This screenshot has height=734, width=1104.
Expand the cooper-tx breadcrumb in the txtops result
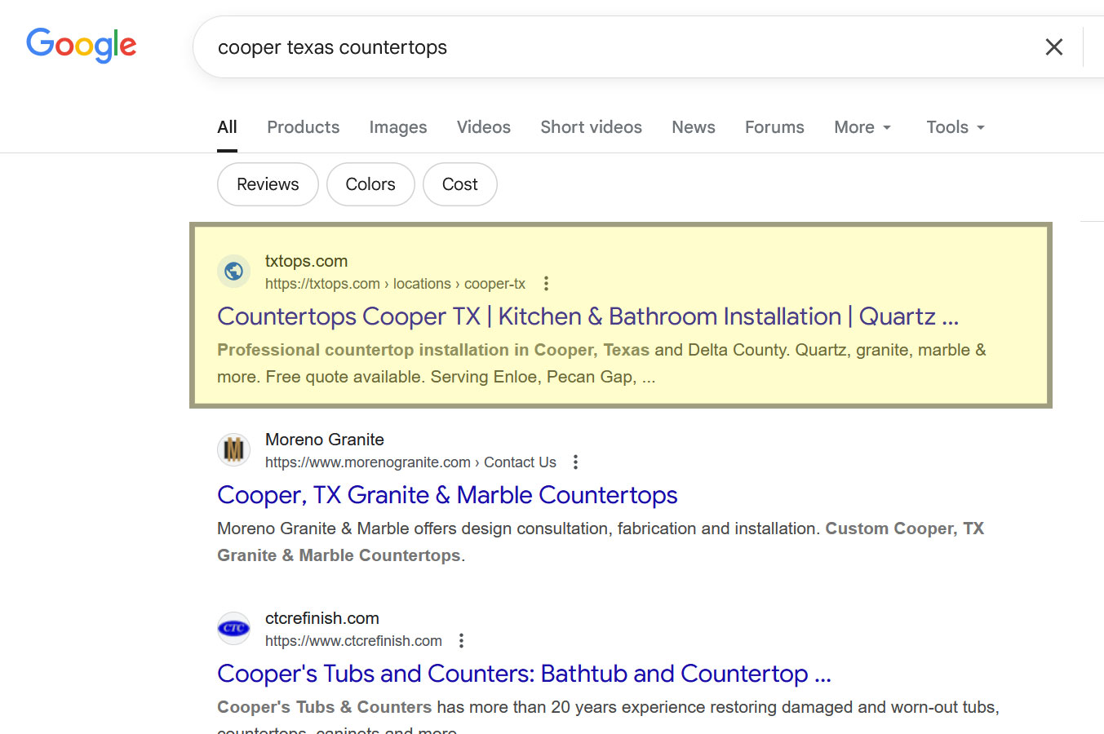coord(494,283)
